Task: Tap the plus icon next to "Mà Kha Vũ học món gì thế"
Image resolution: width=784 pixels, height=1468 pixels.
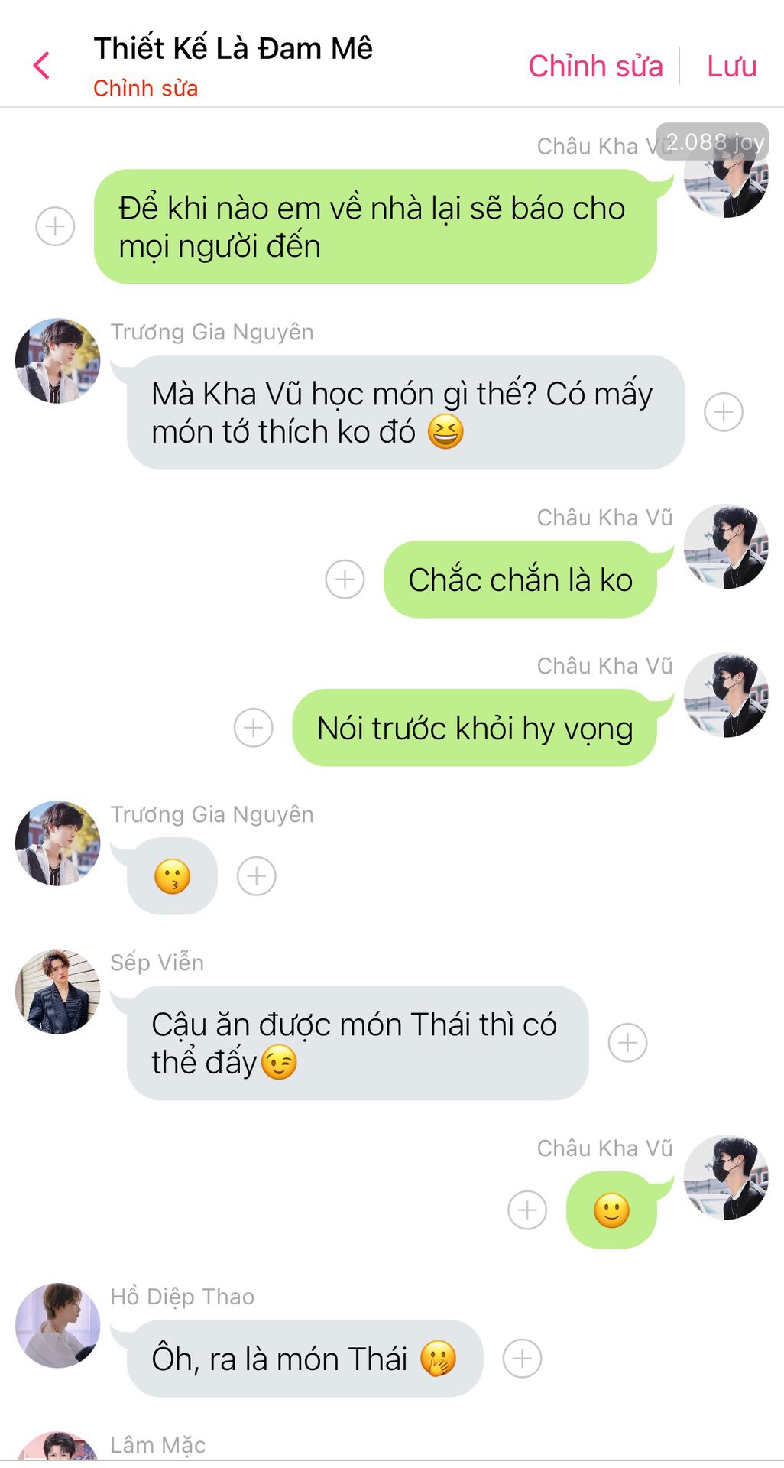Action: pos(723,412)
